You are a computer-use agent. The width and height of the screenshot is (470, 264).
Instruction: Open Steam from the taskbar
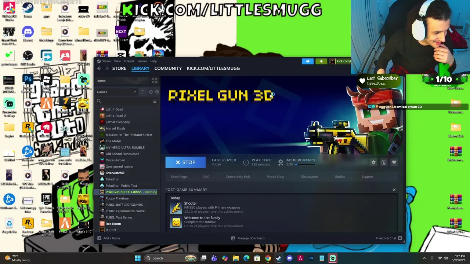click(x=279, y=258)
